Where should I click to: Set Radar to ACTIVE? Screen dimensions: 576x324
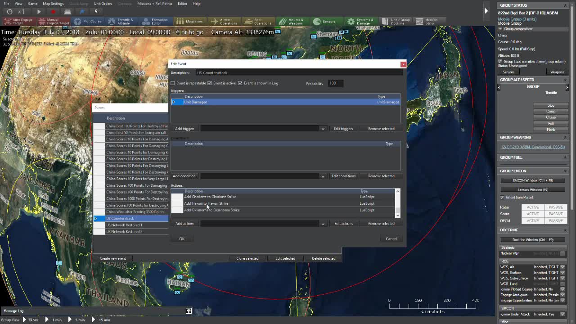533,207
